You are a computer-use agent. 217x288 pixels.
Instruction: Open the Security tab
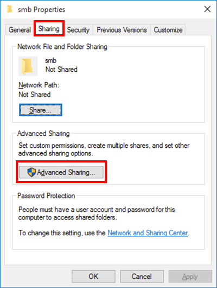pos(78,30)
